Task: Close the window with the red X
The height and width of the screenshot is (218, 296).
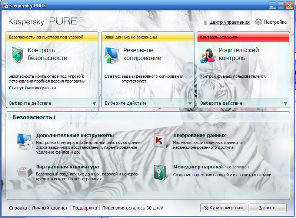Action: coord(289,6)
